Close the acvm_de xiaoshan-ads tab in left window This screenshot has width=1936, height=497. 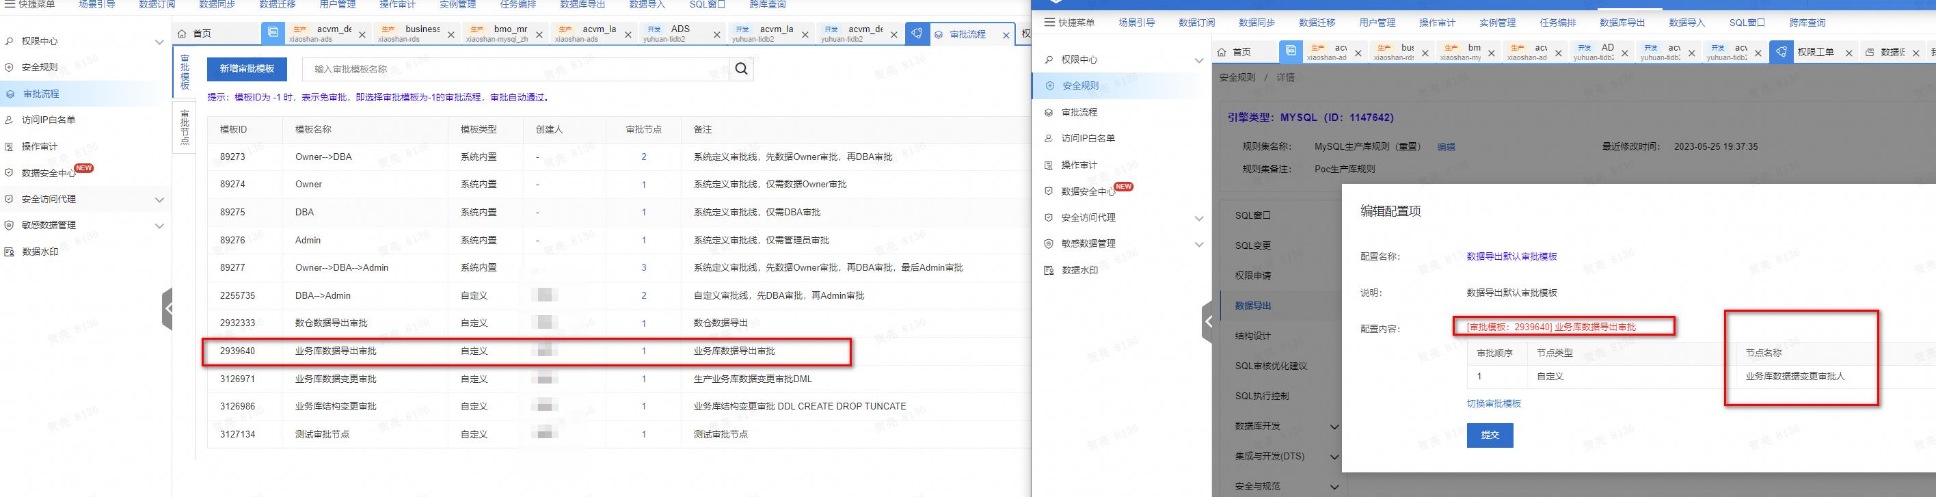tap(362, 35)
